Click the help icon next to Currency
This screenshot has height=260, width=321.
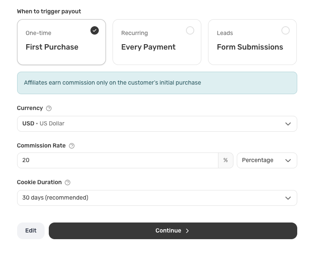[49, 108]
